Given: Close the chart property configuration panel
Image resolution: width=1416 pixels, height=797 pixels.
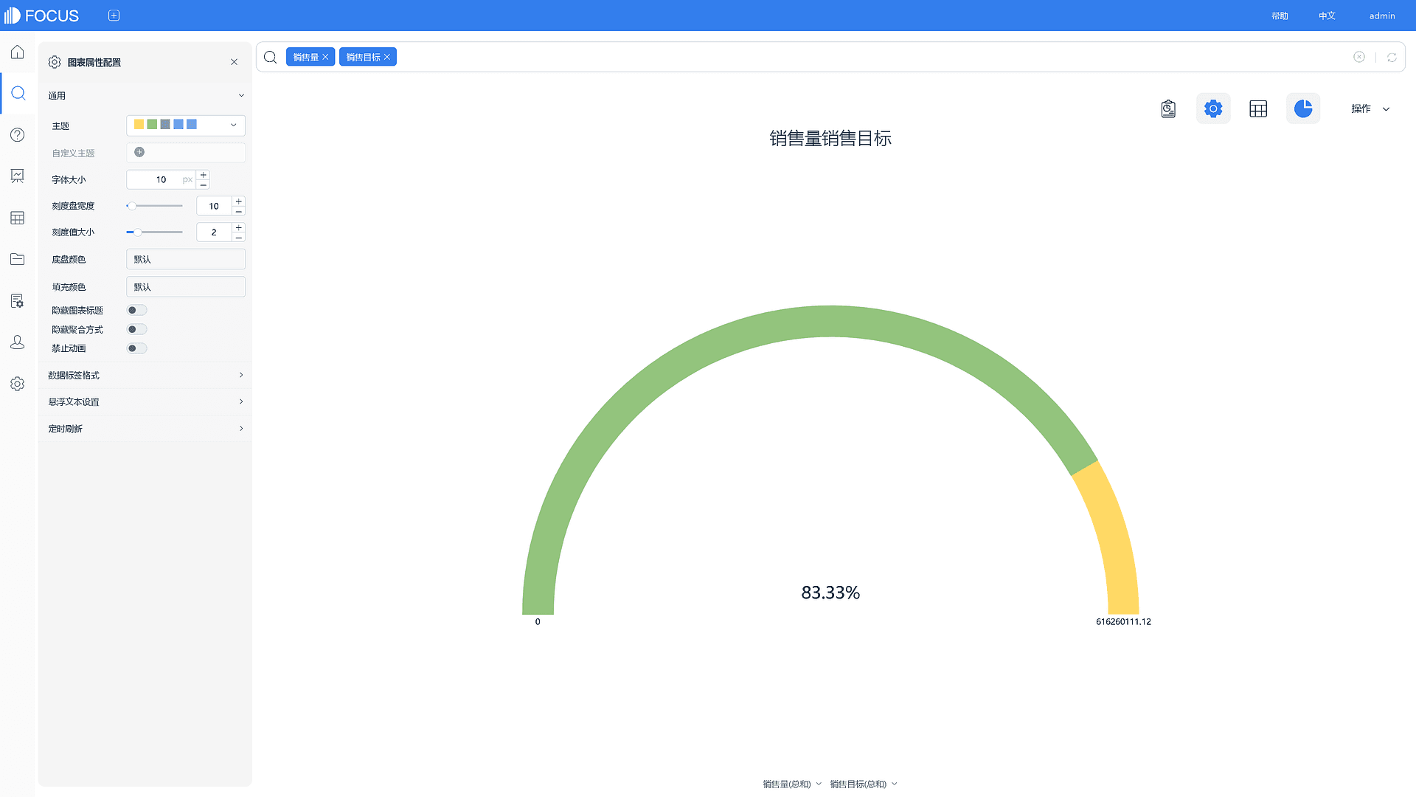Looking at the screenshot, I should point(234,62).
